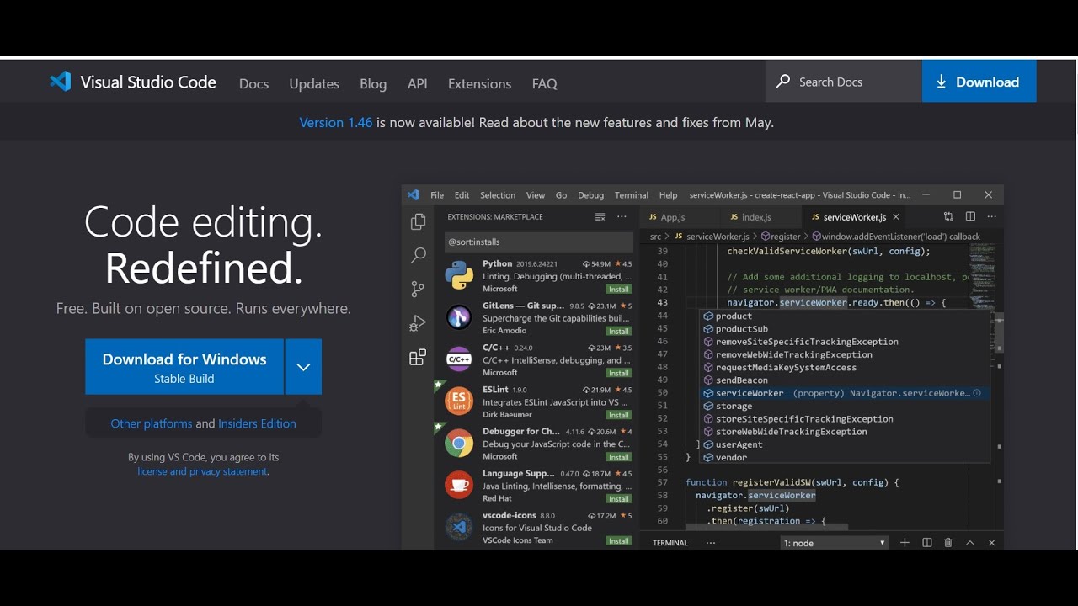This screenshot has width=1078, height=606.
Task: Click the vscode-icons extension icon
Action: 459,527
